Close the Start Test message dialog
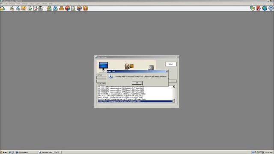This screenshot has height=154, width=274. pyautogui.click(x=167, y=71)
